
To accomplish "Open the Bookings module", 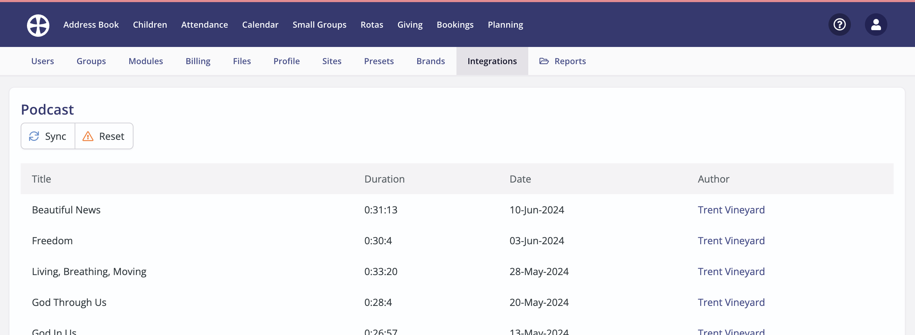I will click(455, 25).
